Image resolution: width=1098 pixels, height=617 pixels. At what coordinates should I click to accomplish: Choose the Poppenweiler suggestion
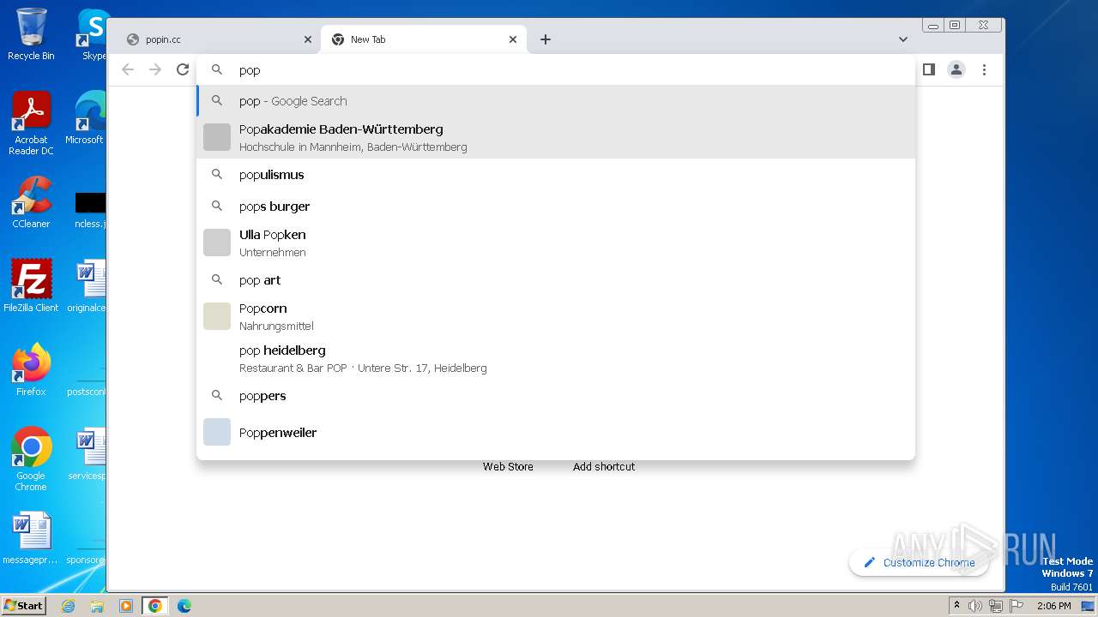[x=556, y=433]
